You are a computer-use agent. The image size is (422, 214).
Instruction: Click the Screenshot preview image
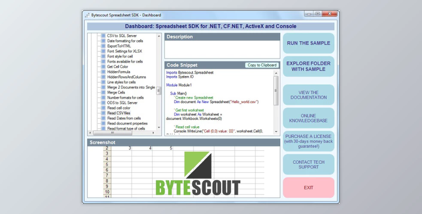pyautogui.click(x=184, y=172)
